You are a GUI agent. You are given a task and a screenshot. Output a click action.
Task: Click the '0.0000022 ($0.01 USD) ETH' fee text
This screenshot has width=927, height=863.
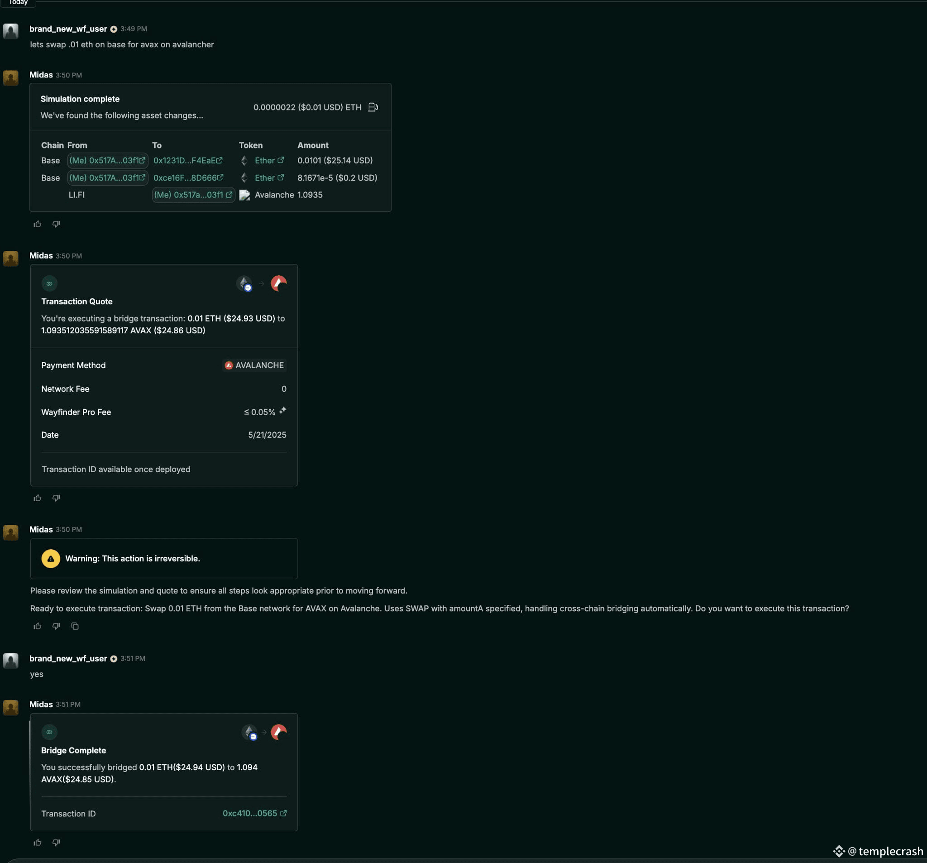307,107
